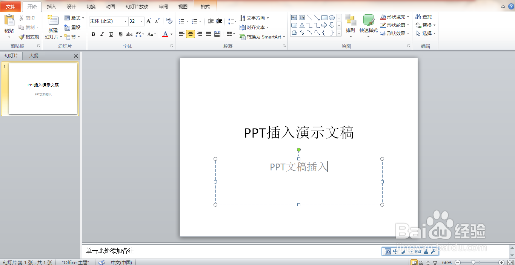Select the right arrow shape in gallery
The image size is (515, 265).
tap(324, 25)
